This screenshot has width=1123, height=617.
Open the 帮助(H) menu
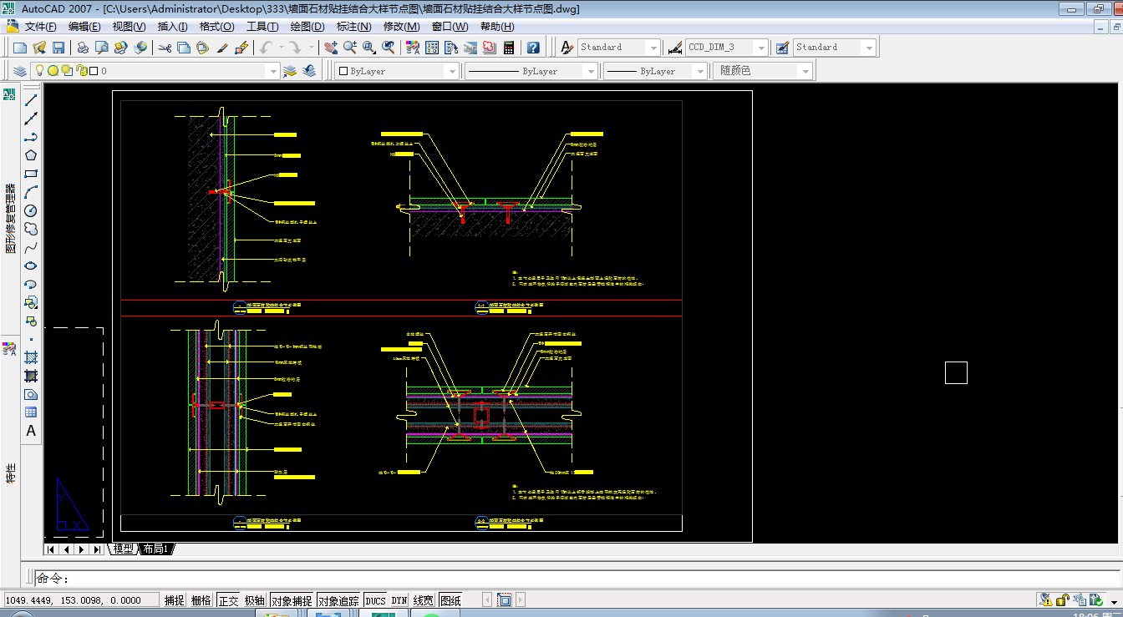497,27
